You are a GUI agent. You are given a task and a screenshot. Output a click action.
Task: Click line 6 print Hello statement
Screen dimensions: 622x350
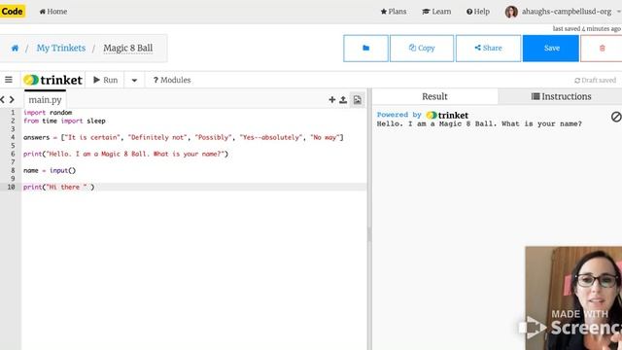[x=125, y=154]
